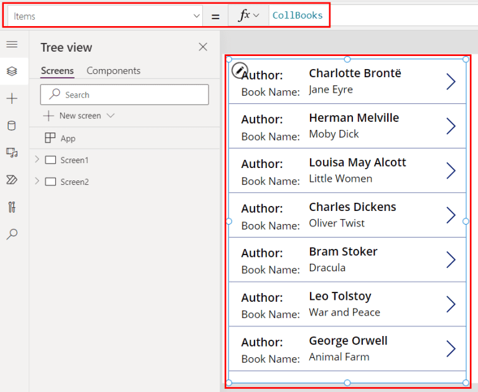Open the hamburger menu in left rail
This screenshot has height=392, width=478.
12,45
